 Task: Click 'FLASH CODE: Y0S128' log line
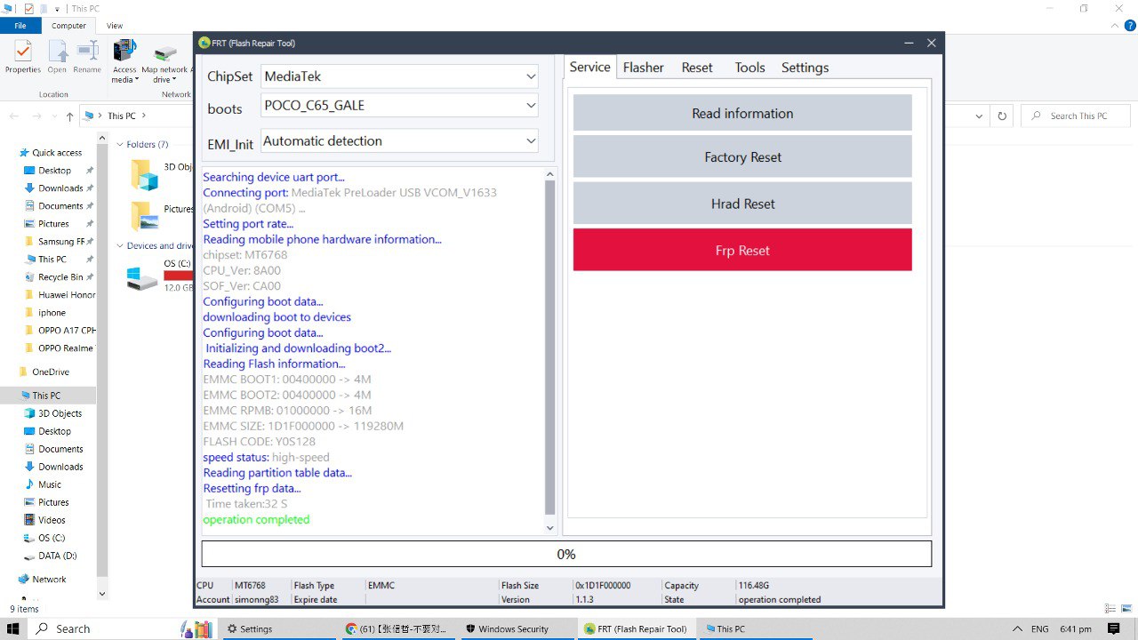(259, 442)
